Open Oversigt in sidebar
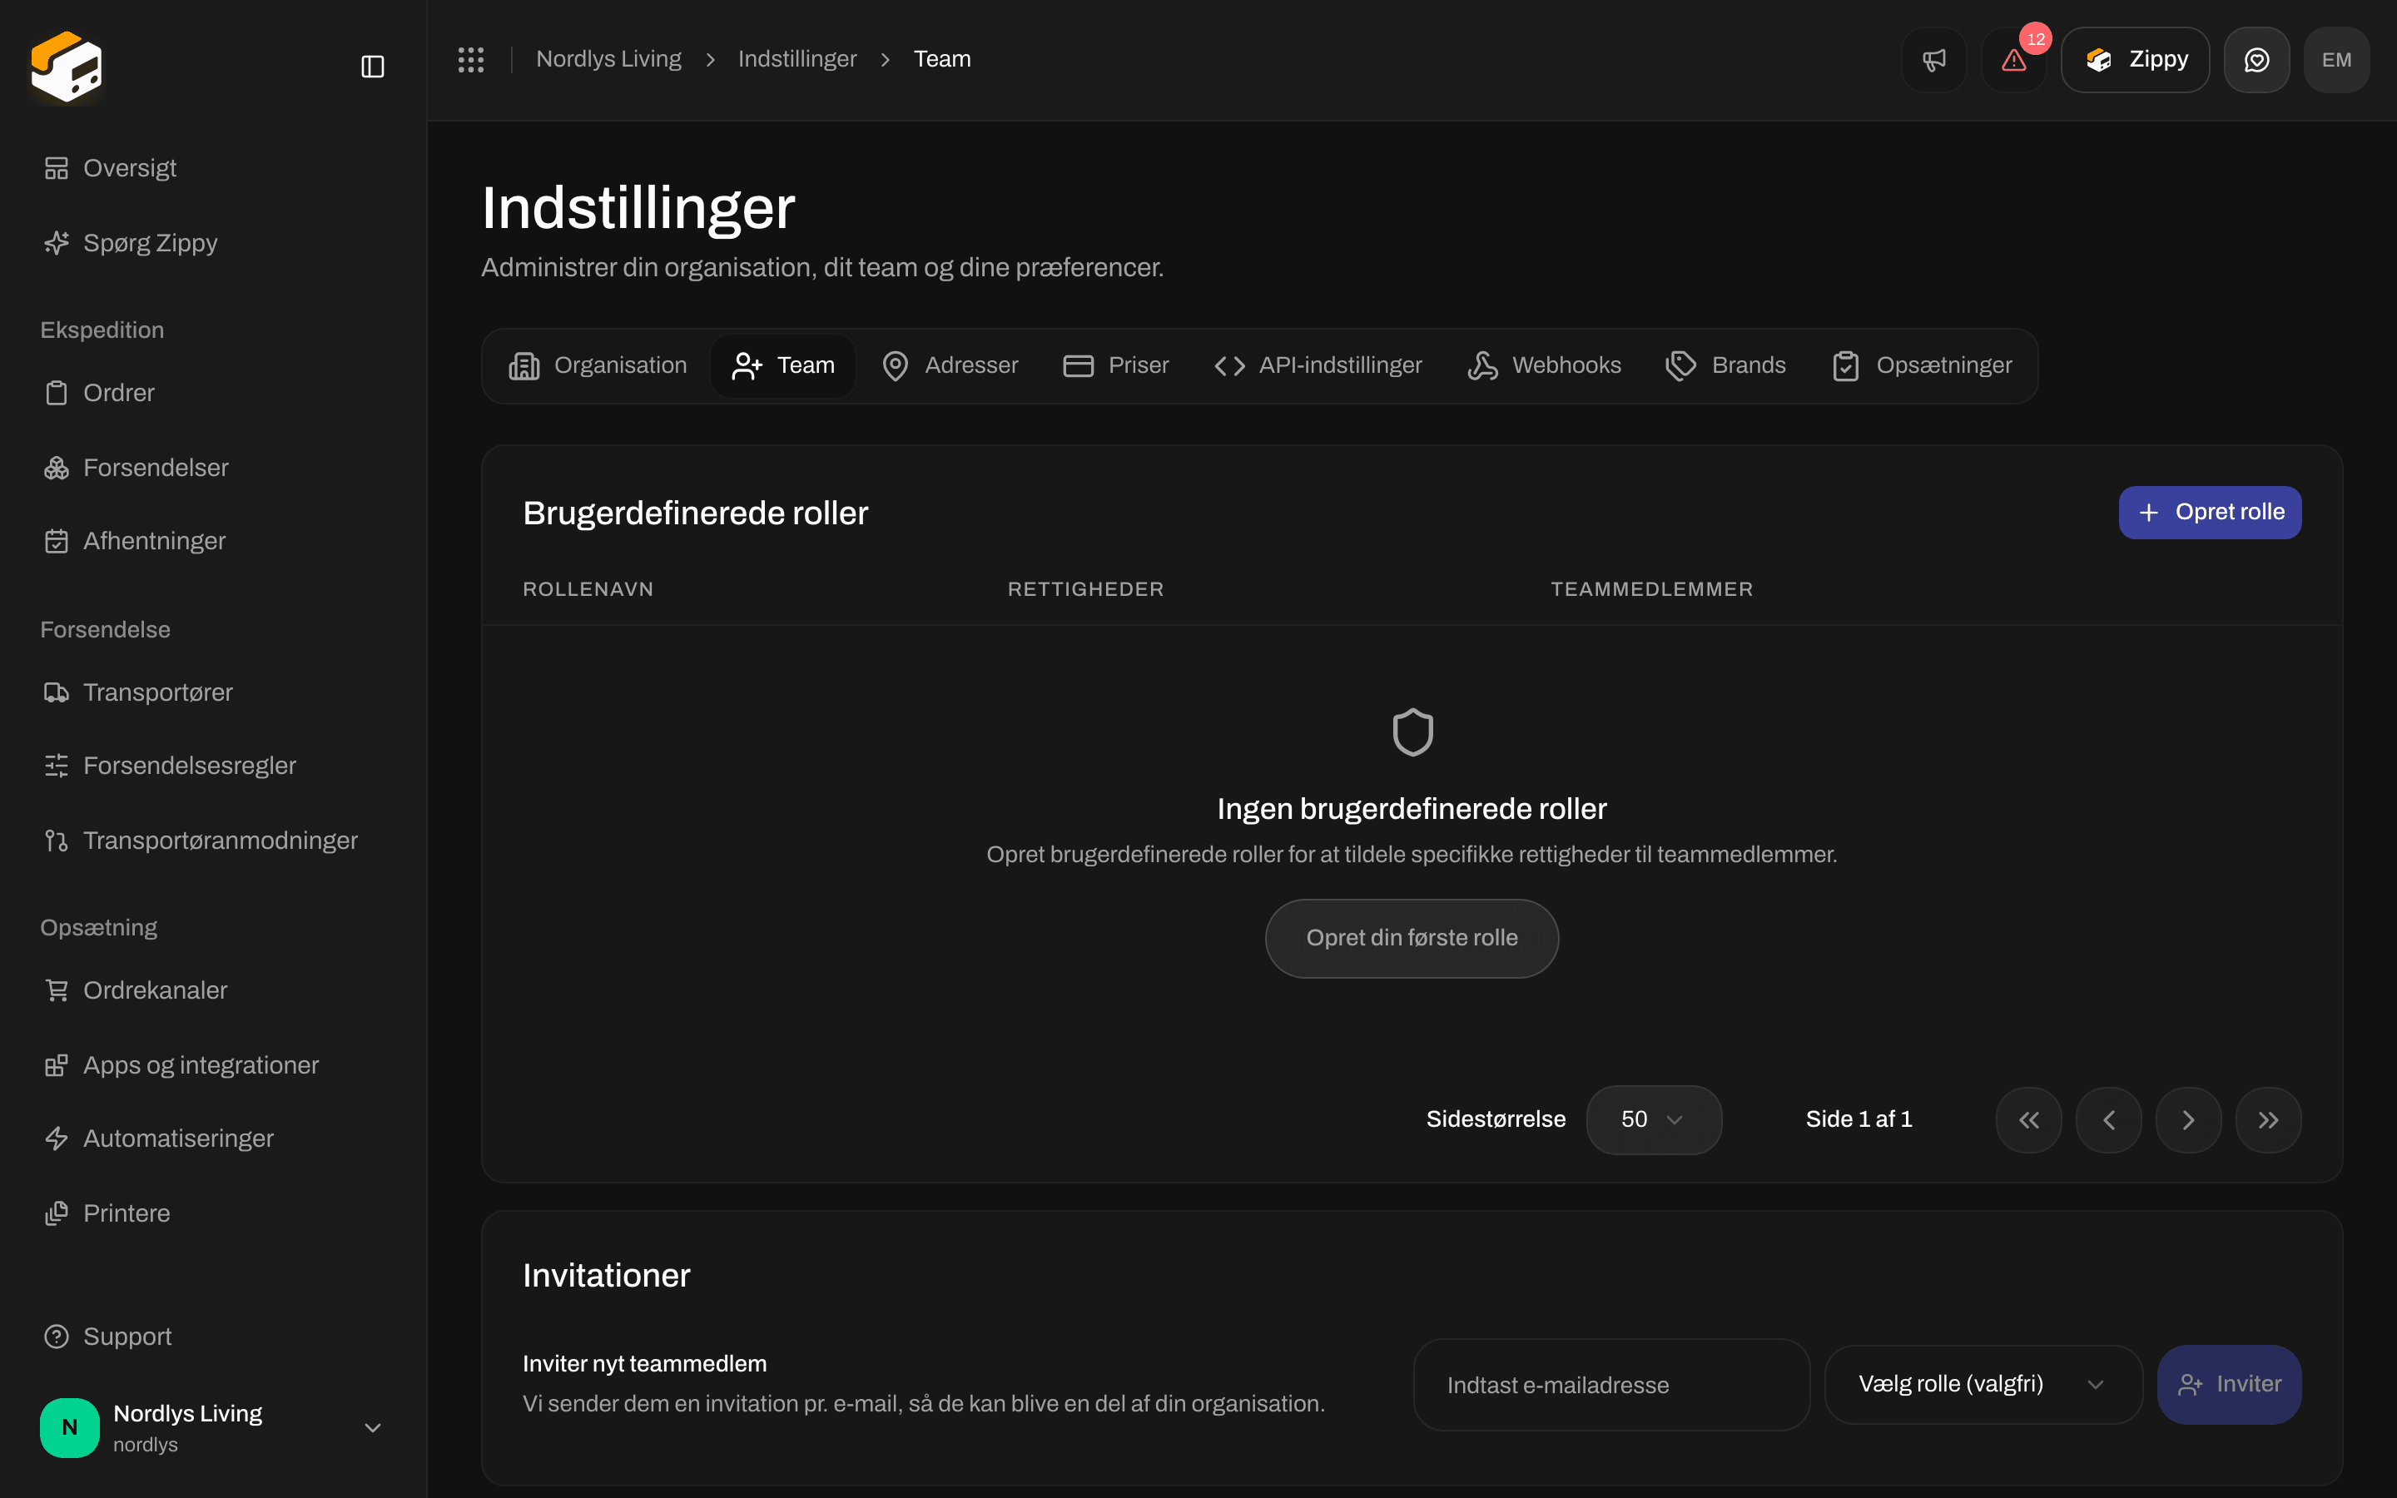 point(213,168)
